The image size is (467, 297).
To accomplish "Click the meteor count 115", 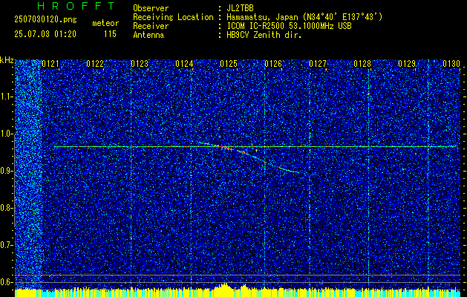I will coord(110,34).
